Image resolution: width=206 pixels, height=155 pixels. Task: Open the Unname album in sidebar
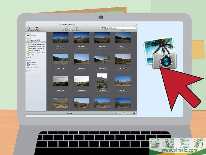[33, 63]
